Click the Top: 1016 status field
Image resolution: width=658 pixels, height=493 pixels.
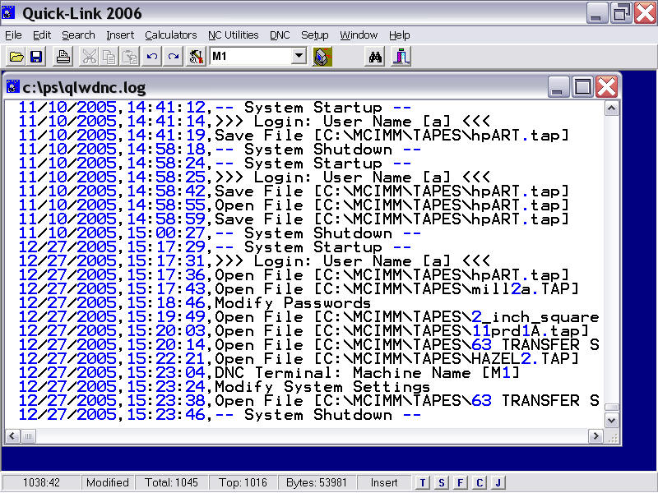[x=243, y=483]
